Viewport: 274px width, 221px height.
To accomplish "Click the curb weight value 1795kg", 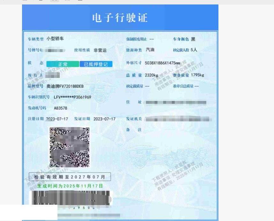I will (x=197, y=75).
